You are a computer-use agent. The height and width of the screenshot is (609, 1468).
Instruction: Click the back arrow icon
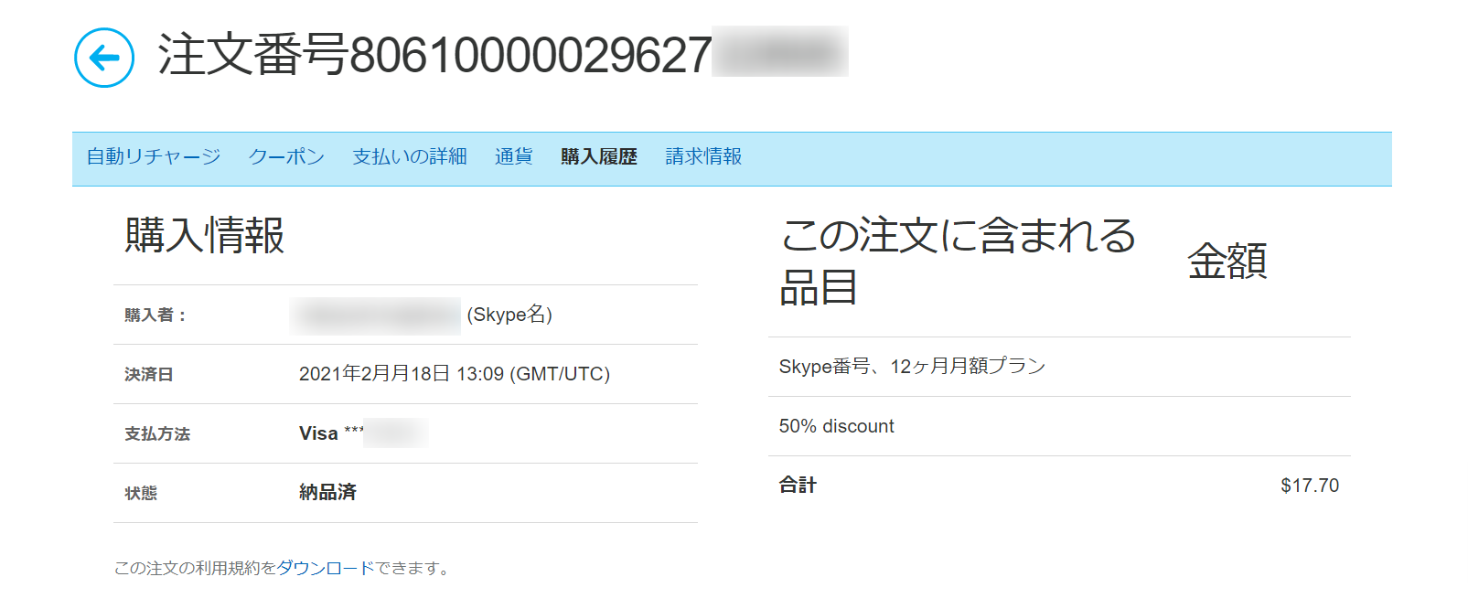pyautogui.click(x=104, y=58)
